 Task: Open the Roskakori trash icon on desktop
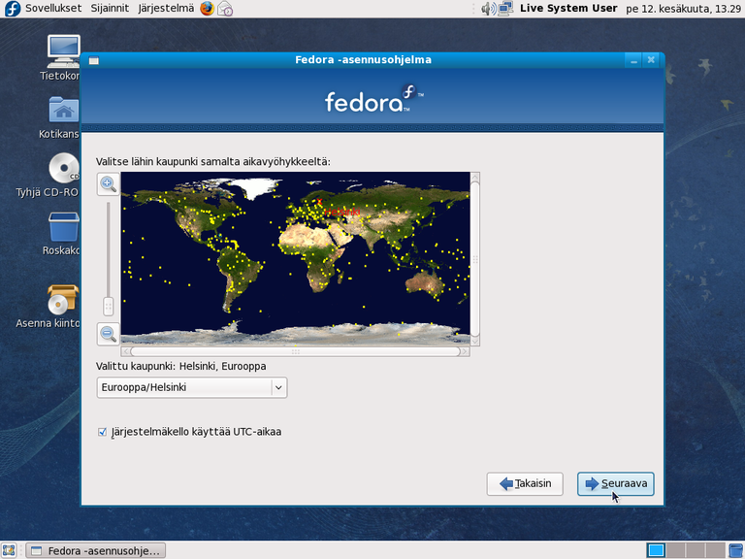[64, 229]
